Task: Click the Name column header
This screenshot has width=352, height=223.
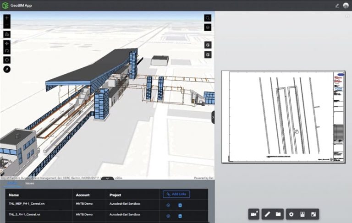Action: 14,195
